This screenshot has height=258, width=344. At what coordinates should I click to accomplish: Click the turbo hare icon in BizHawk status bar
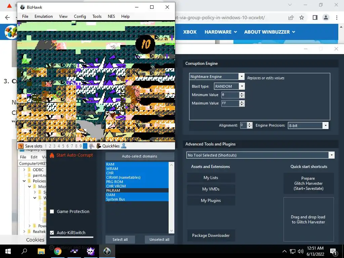click(x=92, y=146)
